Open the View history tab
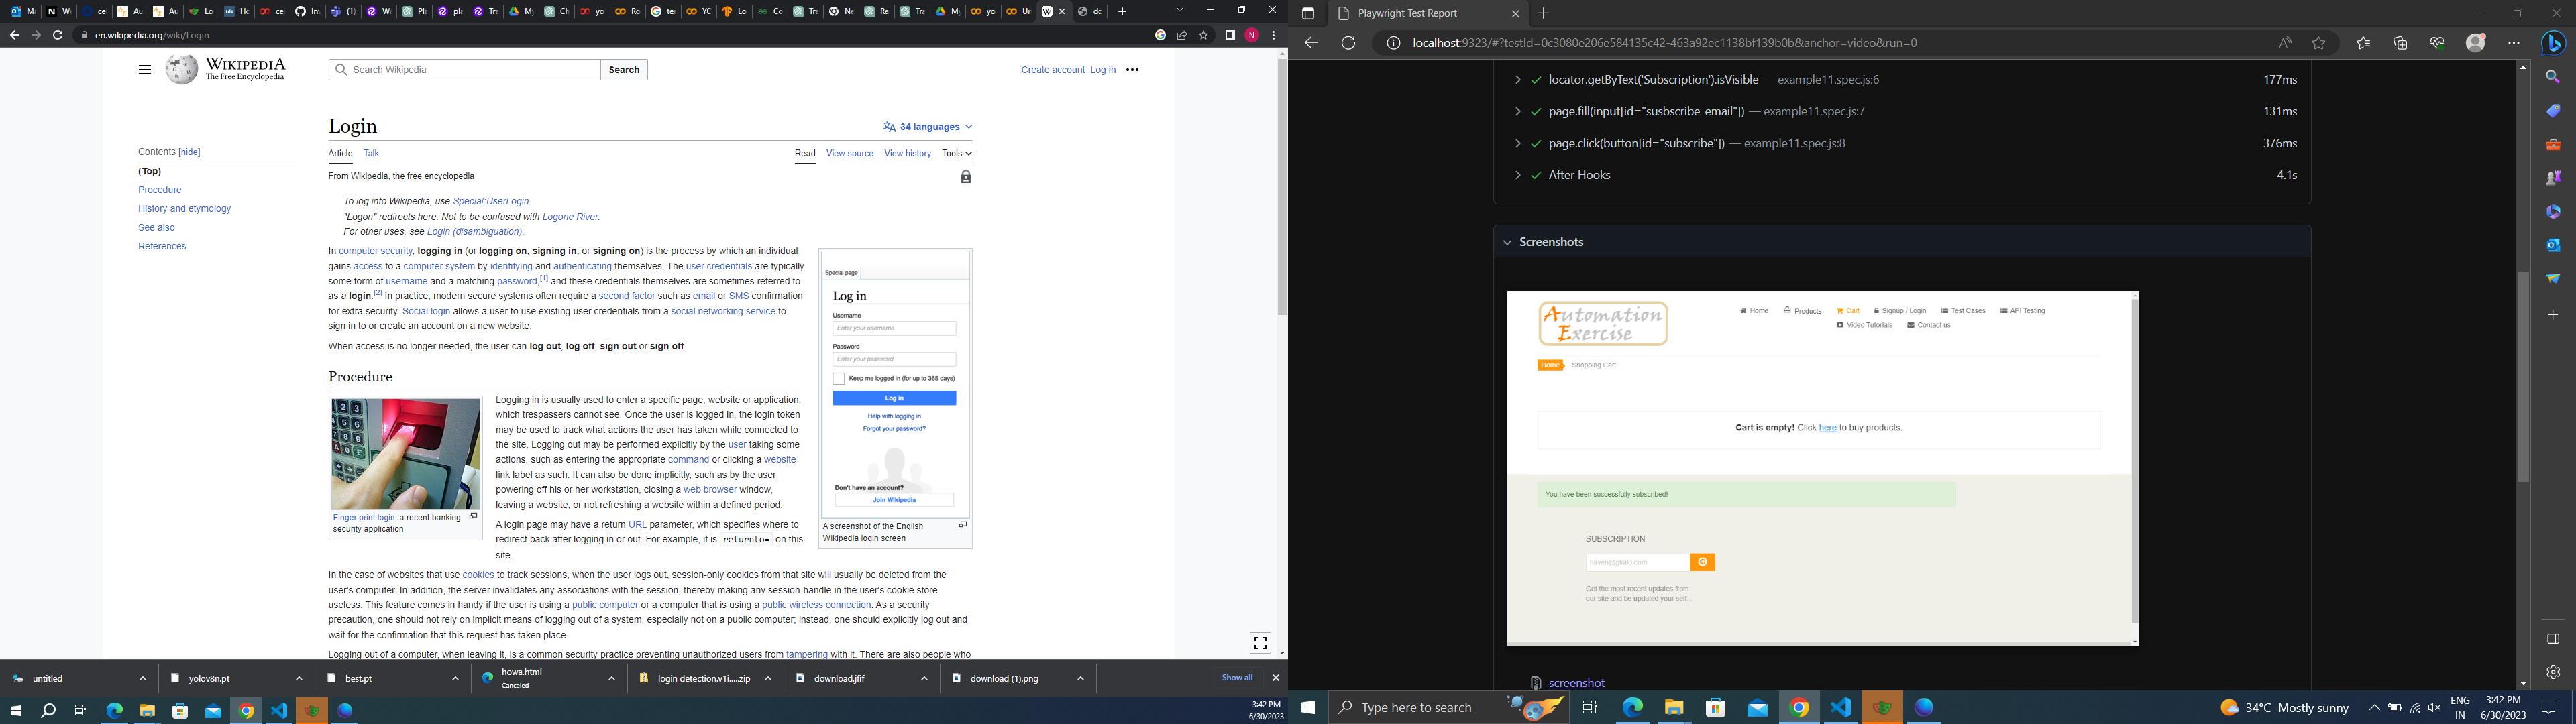 click(x=907, y=153)
